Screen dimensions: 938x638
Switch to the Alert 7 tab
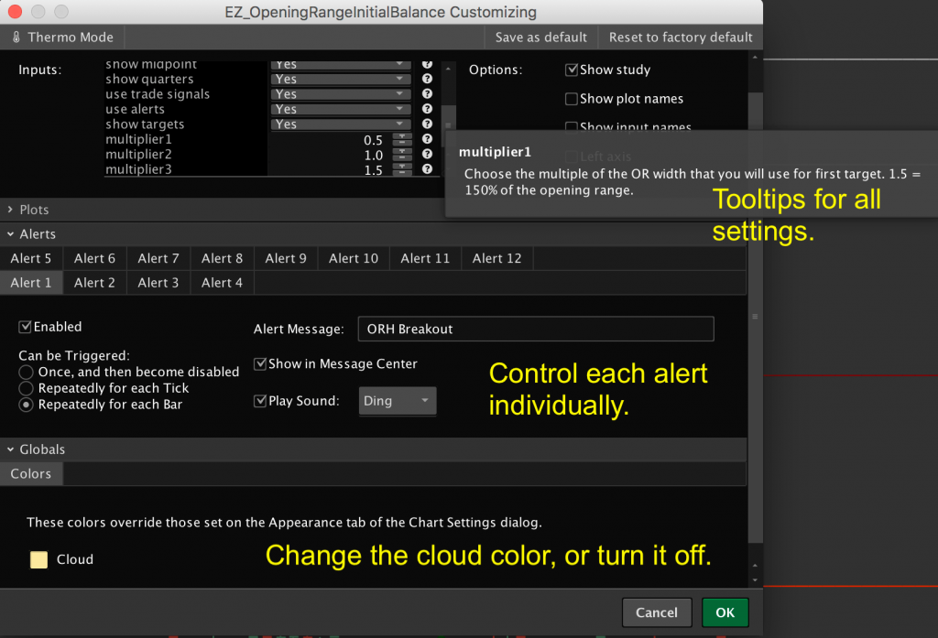pos(158,258)
